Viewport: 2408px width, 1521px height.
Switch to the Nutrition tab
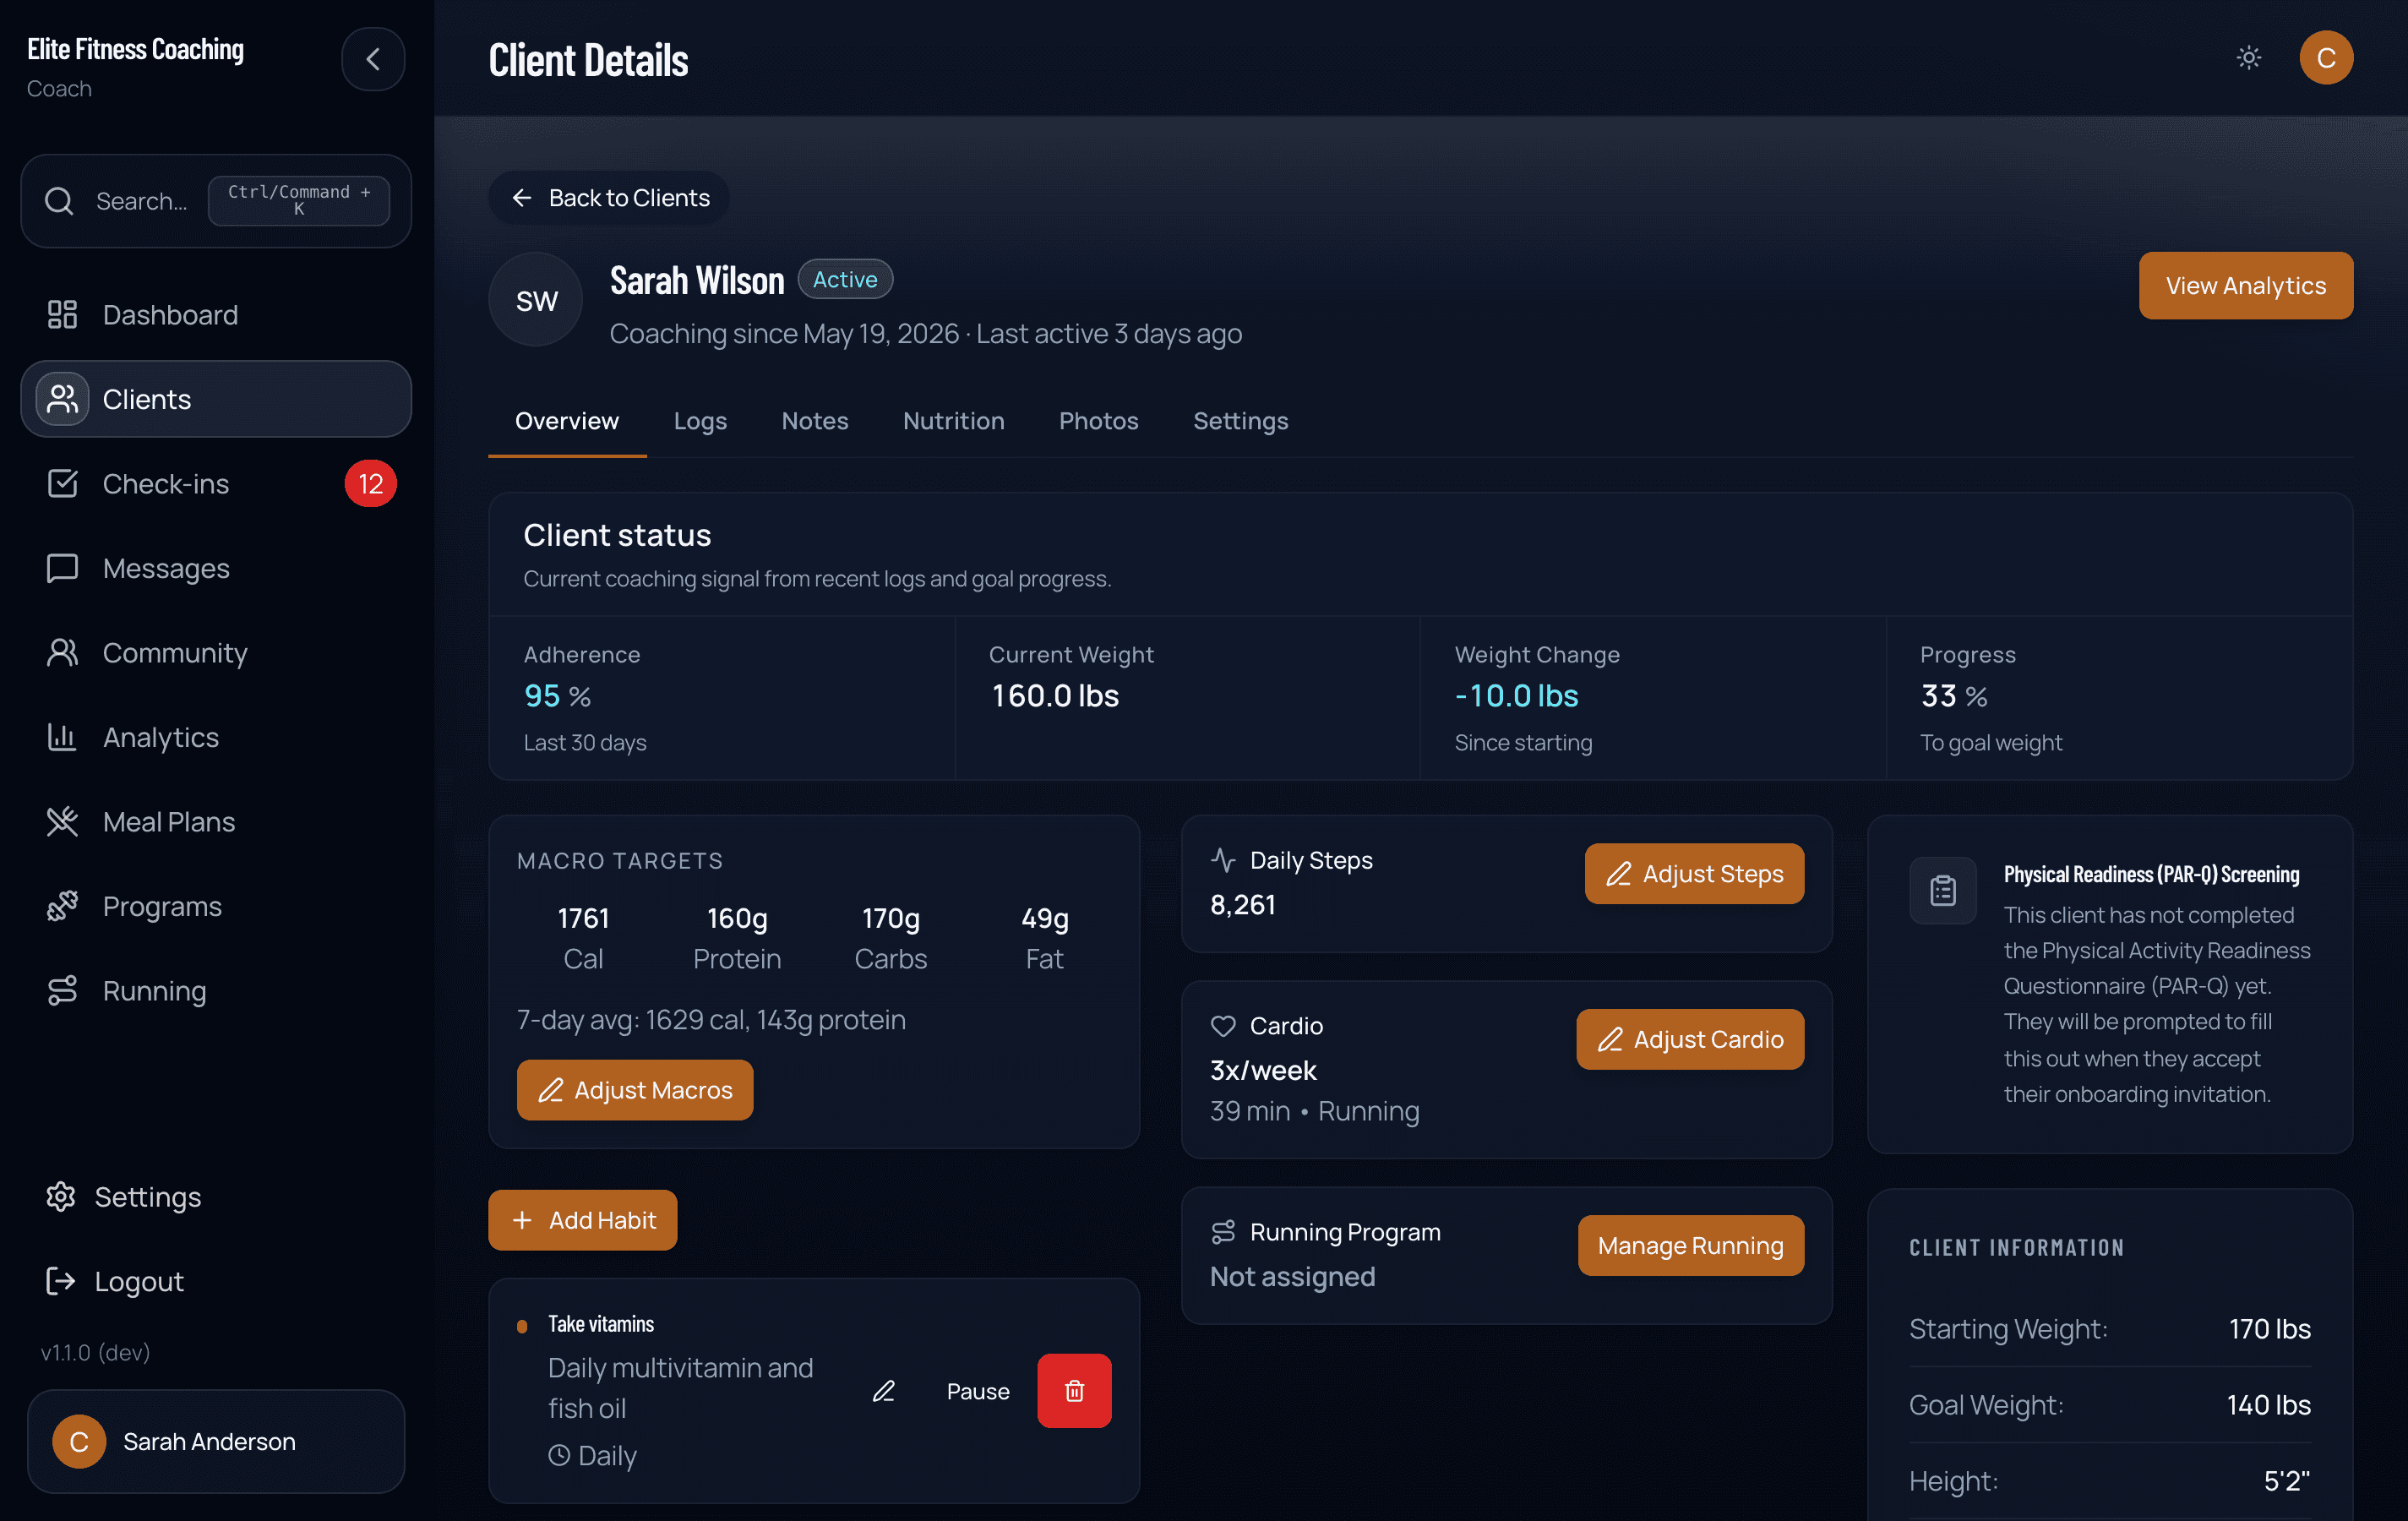(954, 421)
